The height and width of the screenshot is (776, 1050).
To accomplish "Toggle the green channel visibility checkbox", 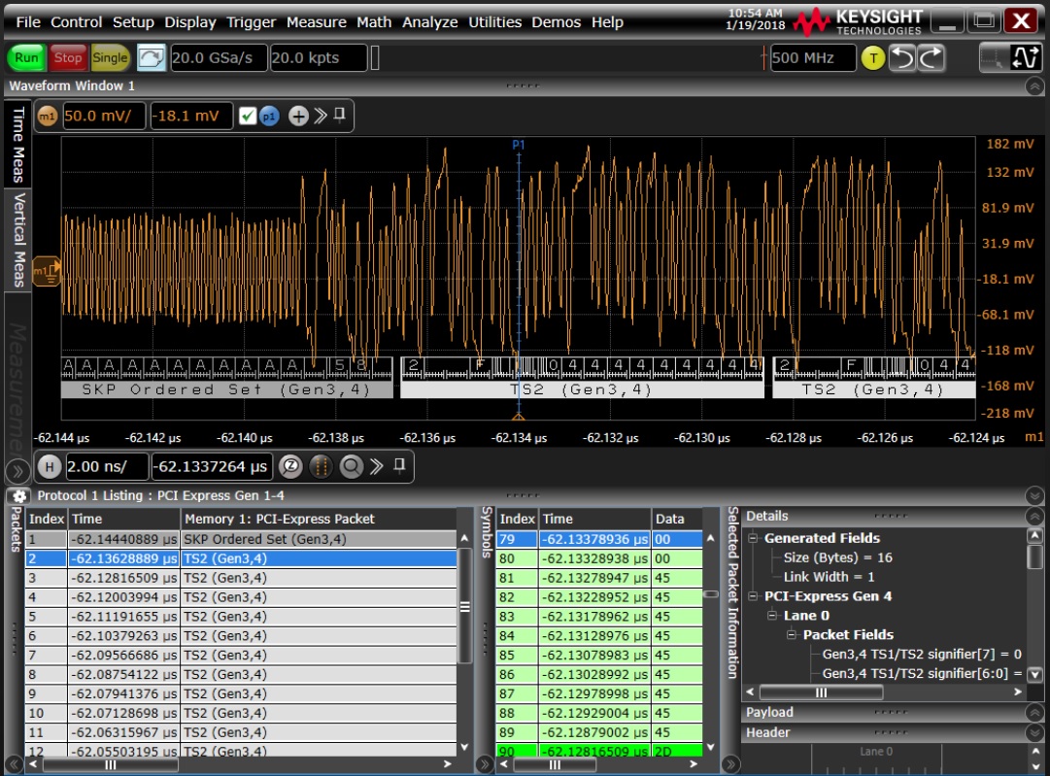I will 248,116.
